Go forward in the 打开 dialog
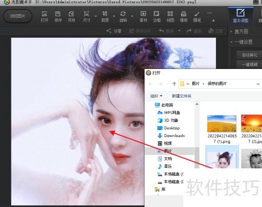Screen dimensions: 262x207 tap(160, 84)
